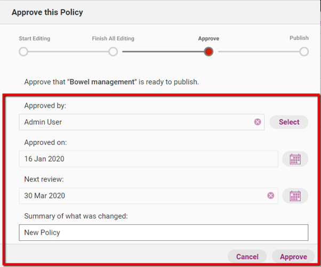Focus the Approved by text field
This screenshot has height=267, width=321.
[136, 122]
